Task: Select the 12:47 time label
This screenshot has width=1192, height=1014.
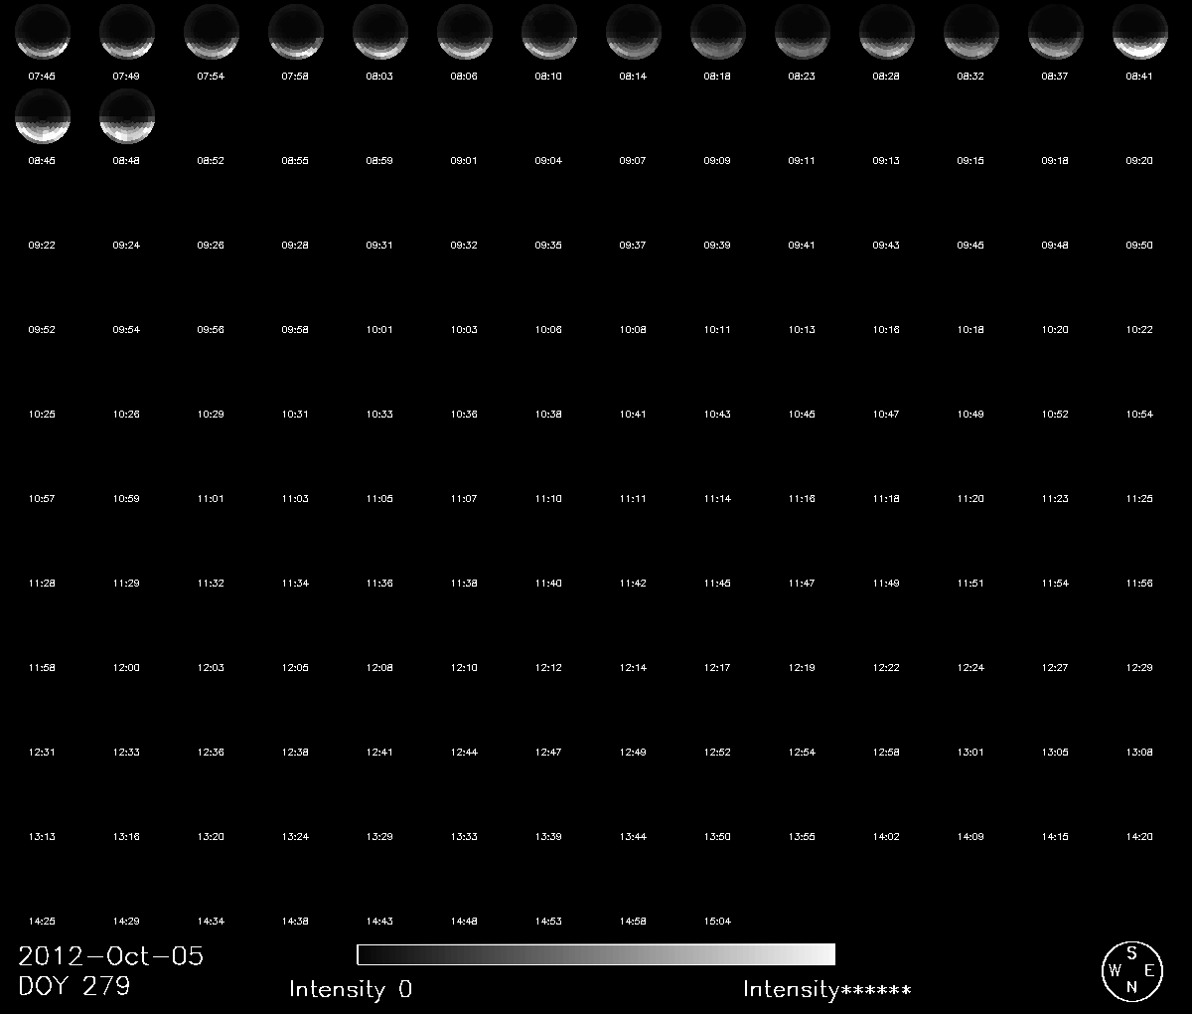Action: [548, 752]
